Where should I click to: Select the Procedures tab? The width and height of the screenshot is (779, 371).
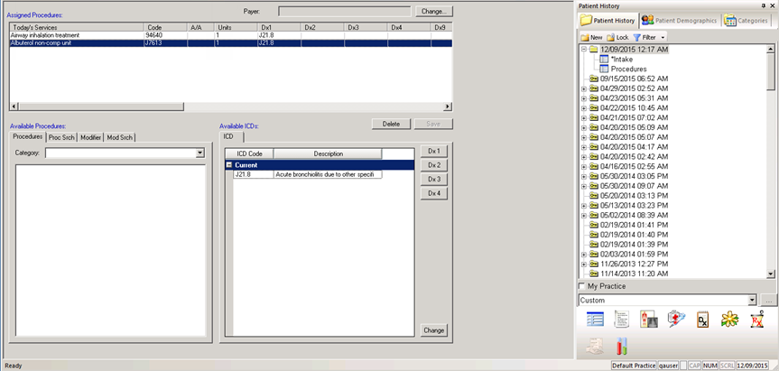[x=28, y=137]
